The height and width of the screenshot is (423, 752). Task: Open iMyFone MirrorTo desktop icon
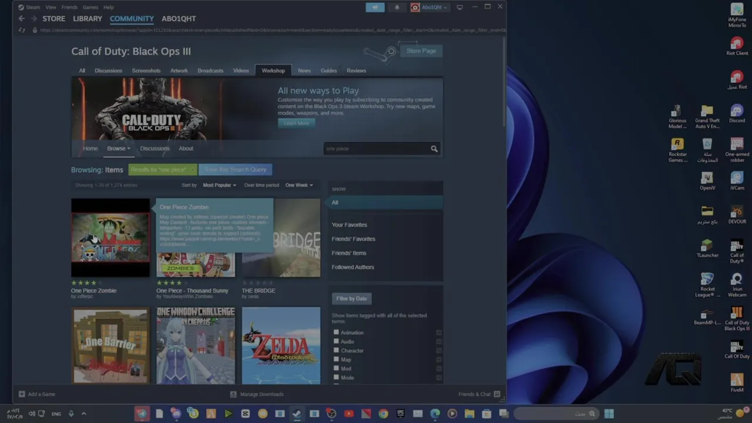pyautogui.click(x=737, y=16)
